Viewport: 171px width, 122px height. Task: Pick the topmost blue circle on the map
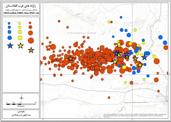[121, 17]
